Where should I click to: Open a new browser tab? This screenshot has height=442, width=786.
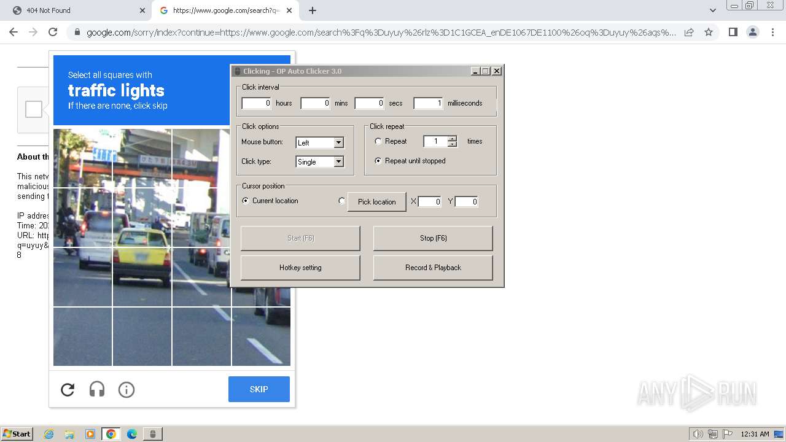(313, 10)
